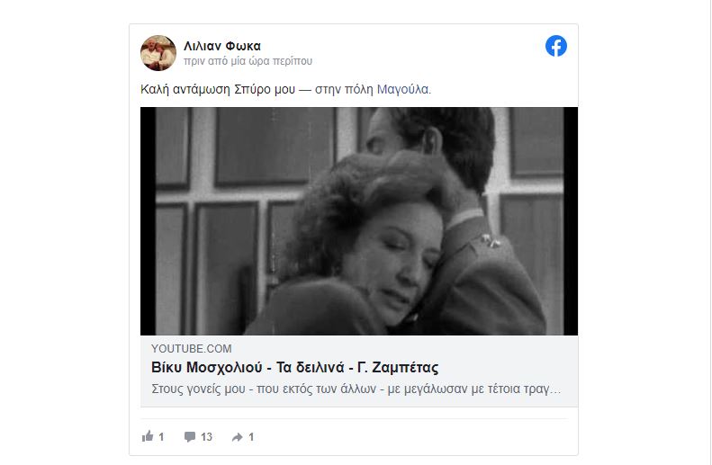
Task: Click the words Σπύρο μου in the post
Action: click(265, 90)
